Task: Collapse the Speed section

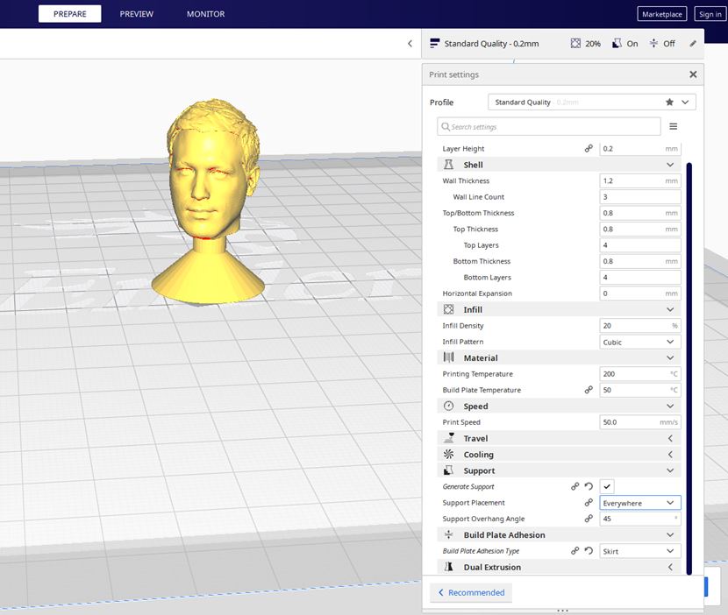Action: click(670, 406)
